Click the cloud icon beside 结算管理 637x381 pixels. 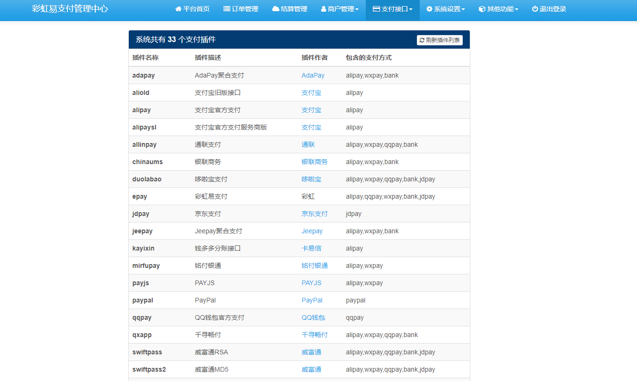(275, 9)
